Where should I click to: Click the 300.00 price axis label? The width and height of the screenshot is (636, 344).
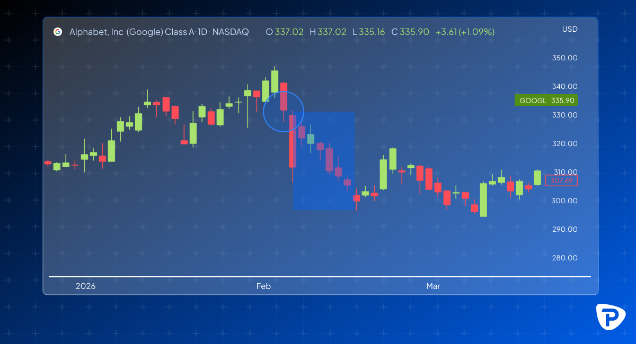(x=564, y=201)
